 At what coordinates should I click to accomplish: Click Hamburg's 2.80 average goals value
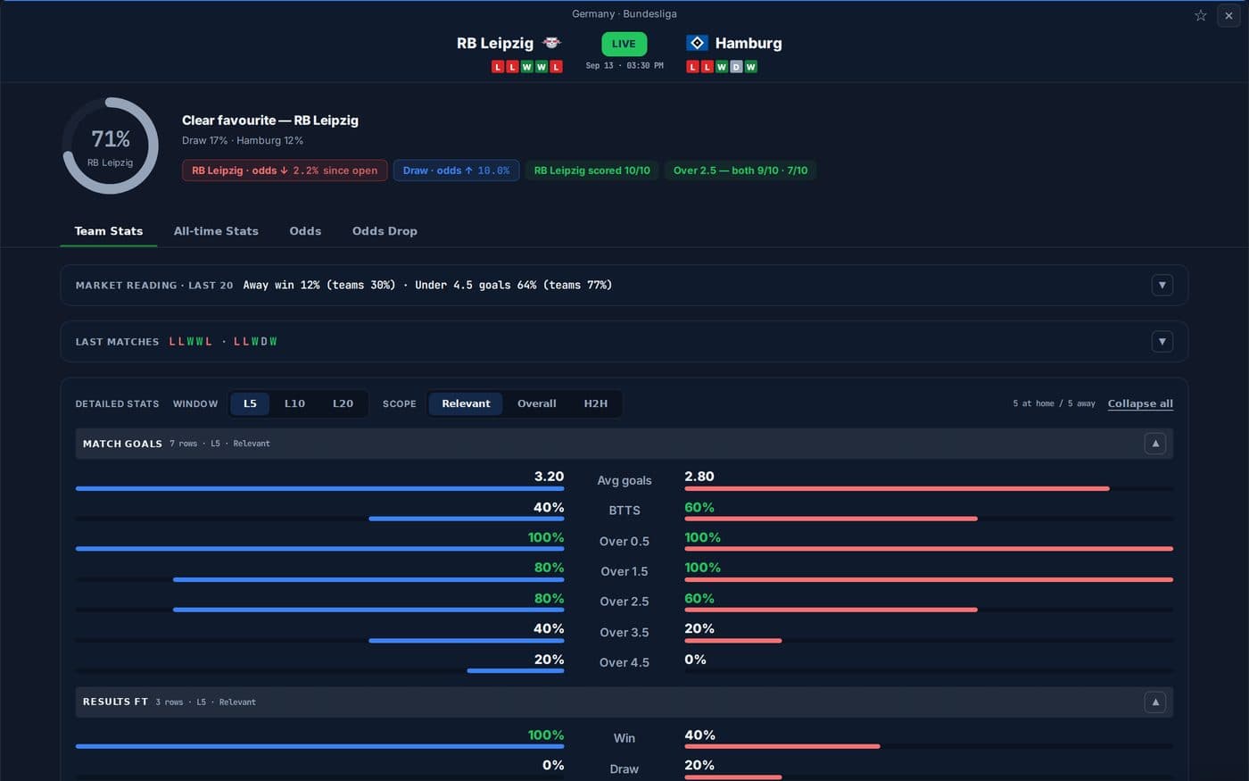(699, 477)
